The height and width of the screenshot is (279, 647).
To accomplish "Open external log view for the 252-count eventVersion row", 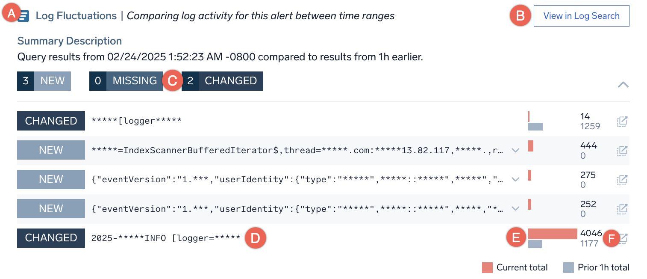I will (622, 208).
